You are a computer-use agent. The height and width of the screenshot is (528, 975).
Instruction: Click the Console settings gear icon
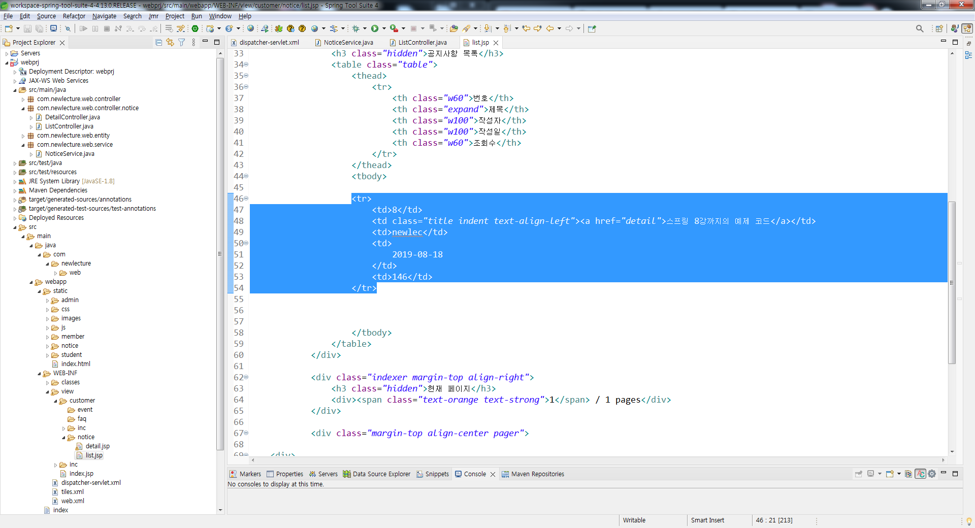click(x=932, y=474)
